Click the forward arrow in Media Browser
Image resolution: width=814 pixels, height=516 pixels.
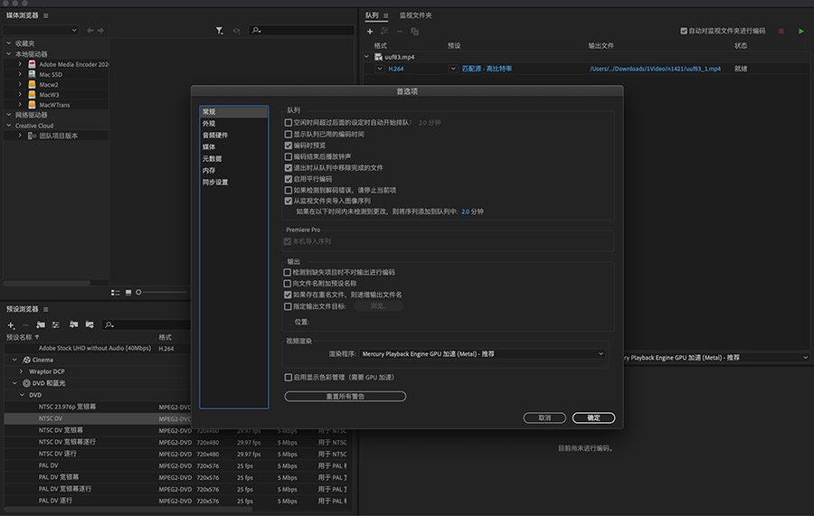click(x=100, y=31)
